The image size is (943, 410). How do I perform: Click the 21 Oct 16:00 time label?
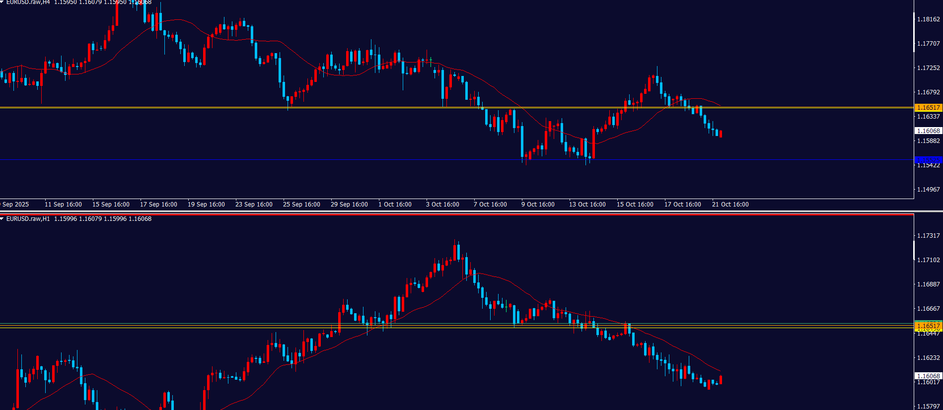click(x=730, y=205)
